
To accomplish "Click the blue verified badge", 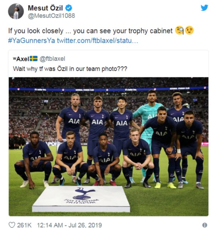I will coord(68,8).
